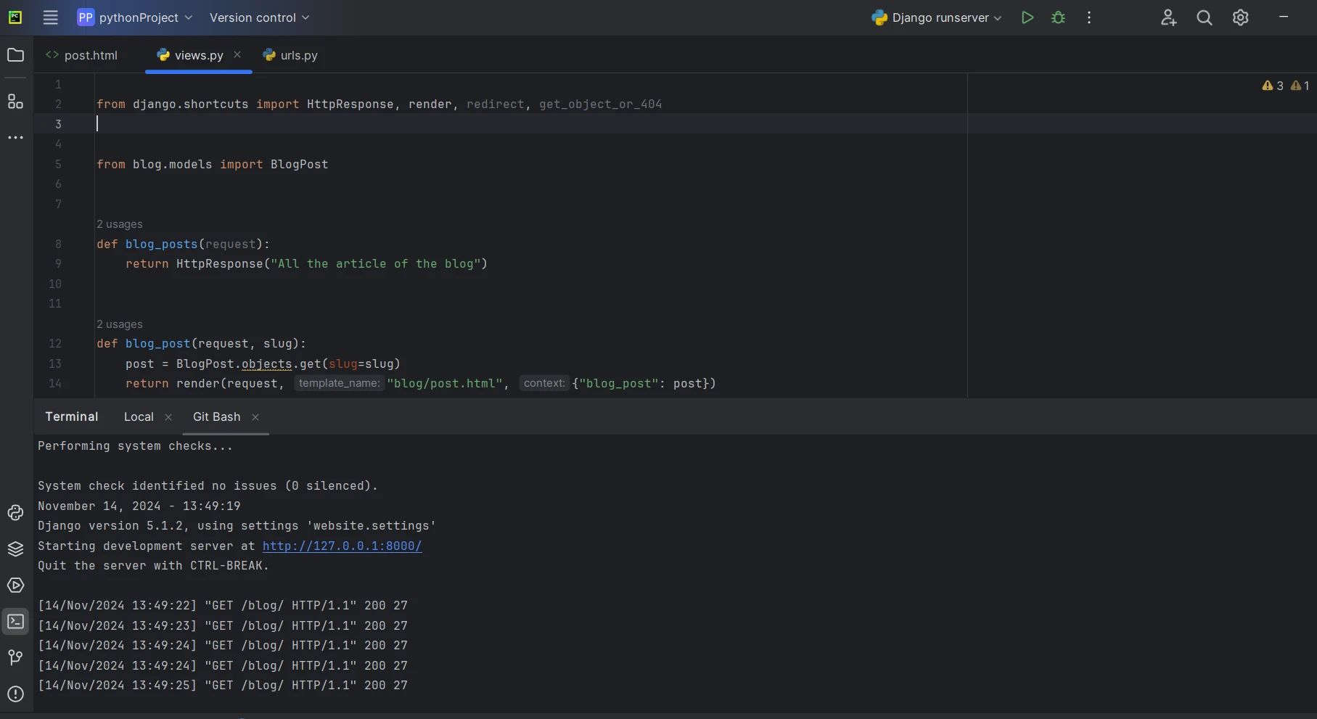Switch to the post.html editor tab

coord(90,55)
